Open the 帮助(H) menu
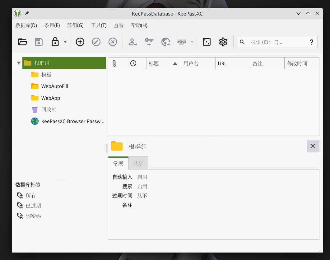This screenshot has width=330, height=260. click(x=139, y=26)
